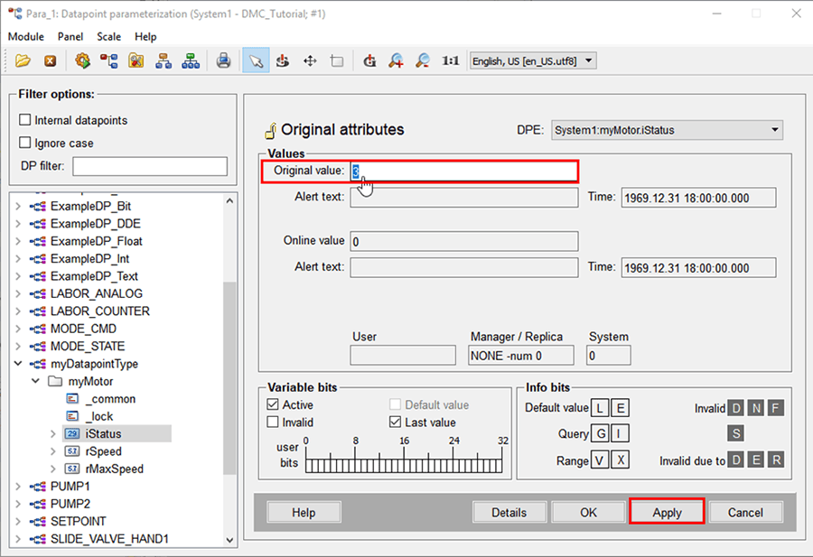Expand the iStatus element node
This screenshot has width=813, height=557.
(x=53, y=433)
